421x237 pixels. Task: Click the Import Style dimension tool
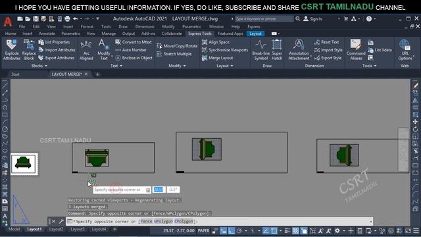coord(328,50)
